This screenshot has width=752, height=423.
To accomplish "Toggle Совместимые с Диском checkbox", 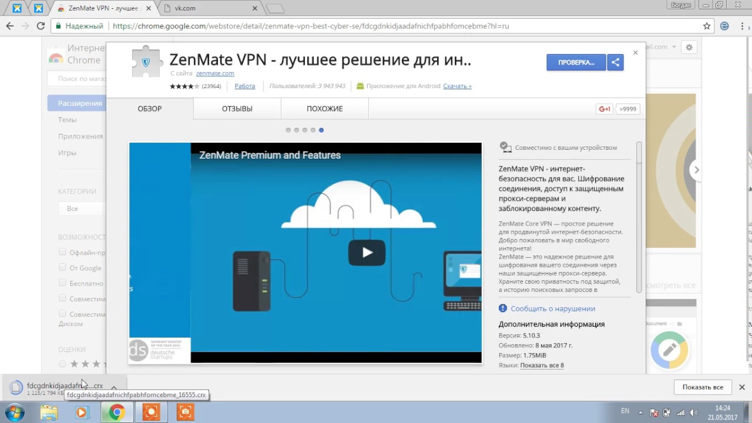I will click(62, 314).
